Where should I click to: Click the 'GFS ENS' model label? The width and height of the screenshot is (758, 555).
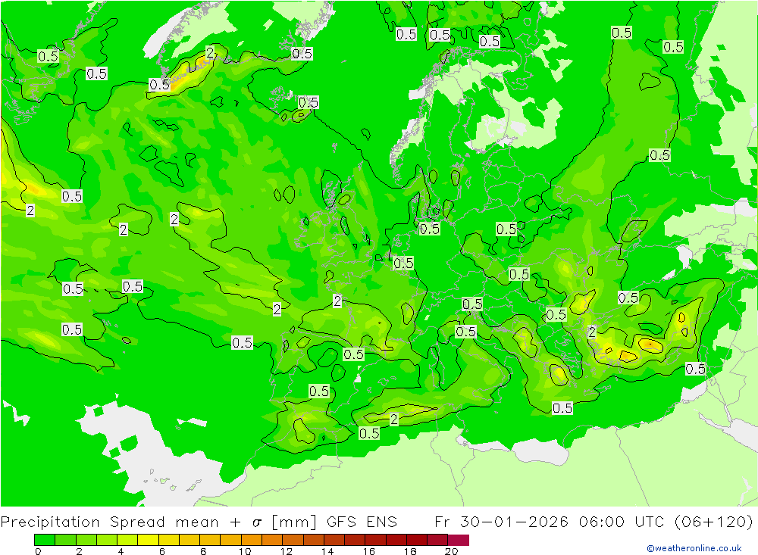coord(362,522)
